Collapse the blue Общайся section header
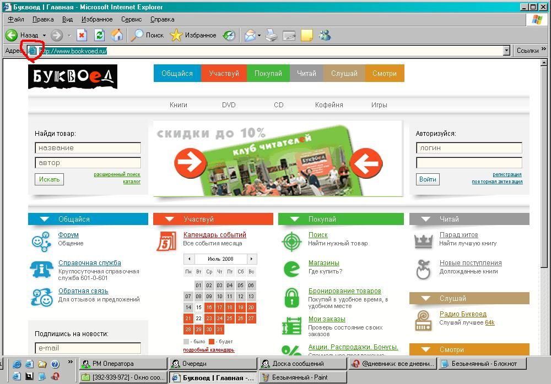Image resolution: width=551 pixels, height=384 pixels. pyautogui.click(x=88, y=219)
